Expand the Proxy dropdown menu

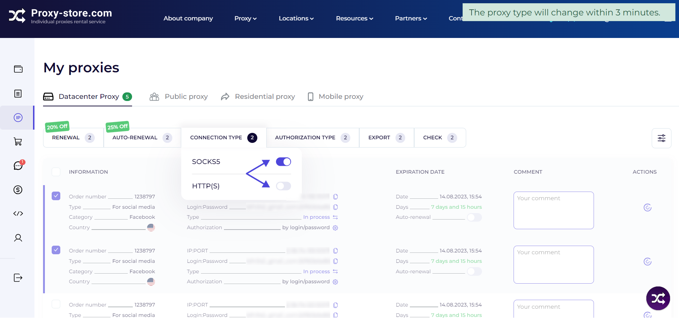coord(245,18)
